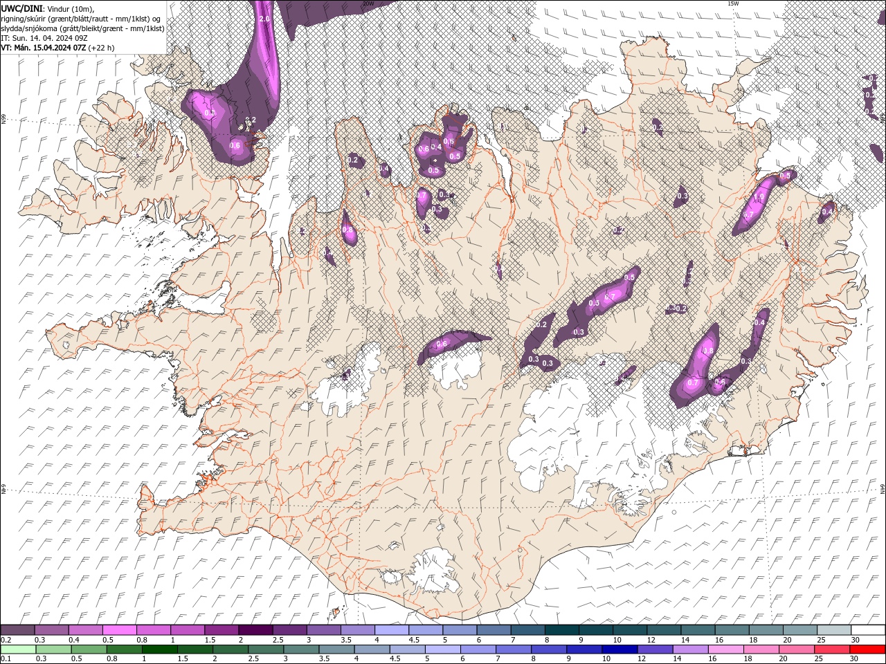Click the upper legend value 1.5
Viewport: 886px width, 664px height.
coord(208,640)
